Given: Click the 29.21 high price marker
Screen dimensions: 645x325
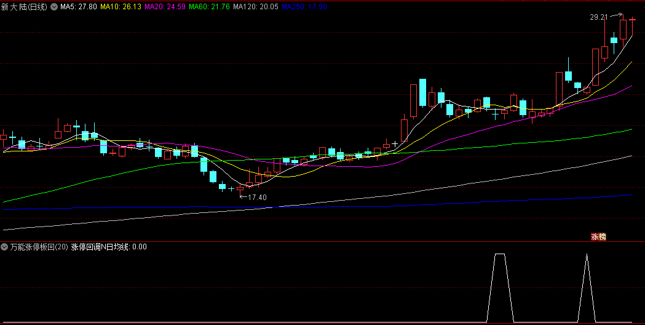Looking at the screenshot, I should 598,17.
